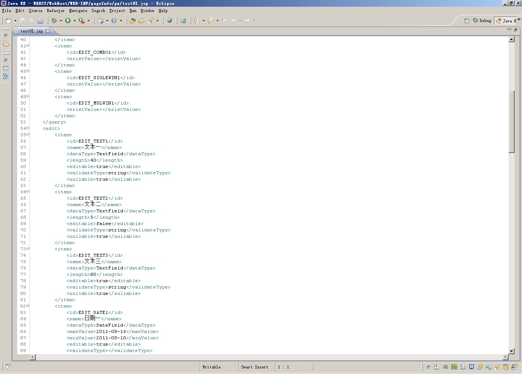Start debugging with the bug icon
Viewport: 522px width, 374px height.
coord(54,21)
